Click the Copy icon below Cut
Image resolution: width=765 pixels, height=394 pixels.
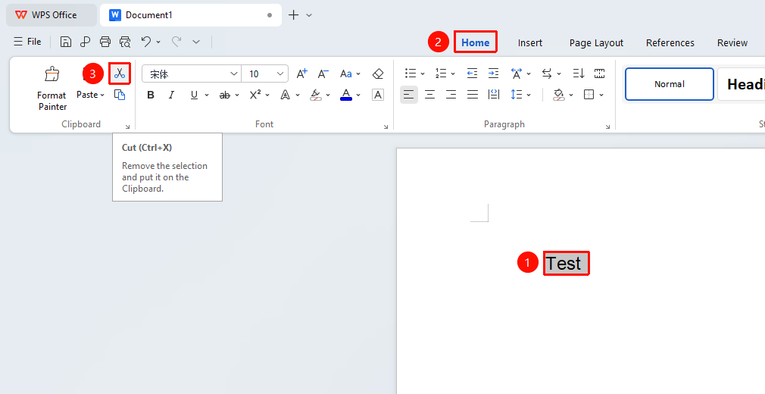(x=120, y=95)
